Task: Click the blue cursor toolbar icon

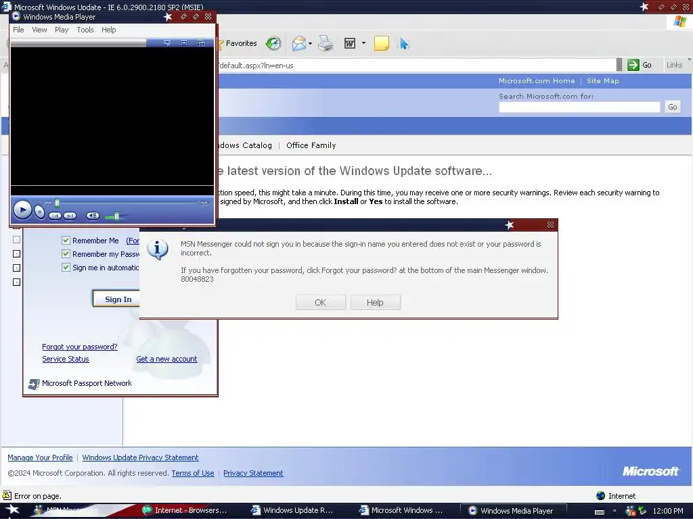Action: coord(403,43)
